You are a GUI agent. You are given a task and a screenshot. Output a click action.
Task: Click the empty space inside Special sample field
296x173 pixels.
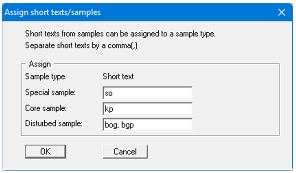pos(157,93)
